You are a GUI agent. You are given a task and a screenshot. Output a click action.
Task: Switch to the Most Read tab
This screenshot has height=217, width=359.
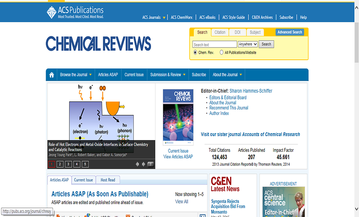coord(108,180)
